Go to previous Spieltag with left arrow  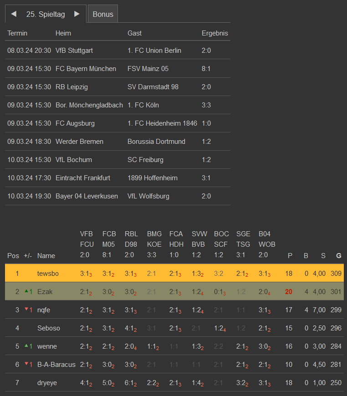pos(14,14)
